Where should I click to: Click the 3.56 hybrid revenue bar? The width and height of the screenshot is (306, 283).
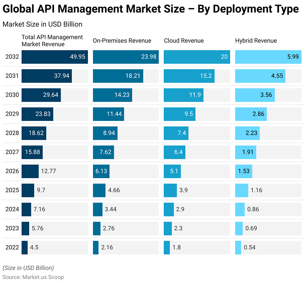[255, 95]
